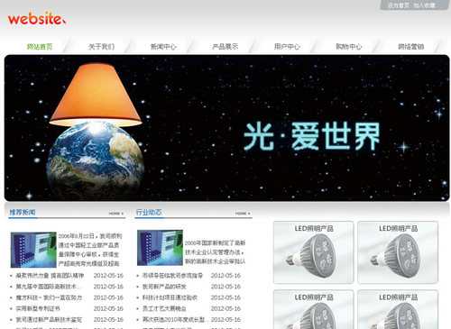Open the 行业动态 featured article thumbnail image
The image size is (451, 329).
(x=160, y=248)
